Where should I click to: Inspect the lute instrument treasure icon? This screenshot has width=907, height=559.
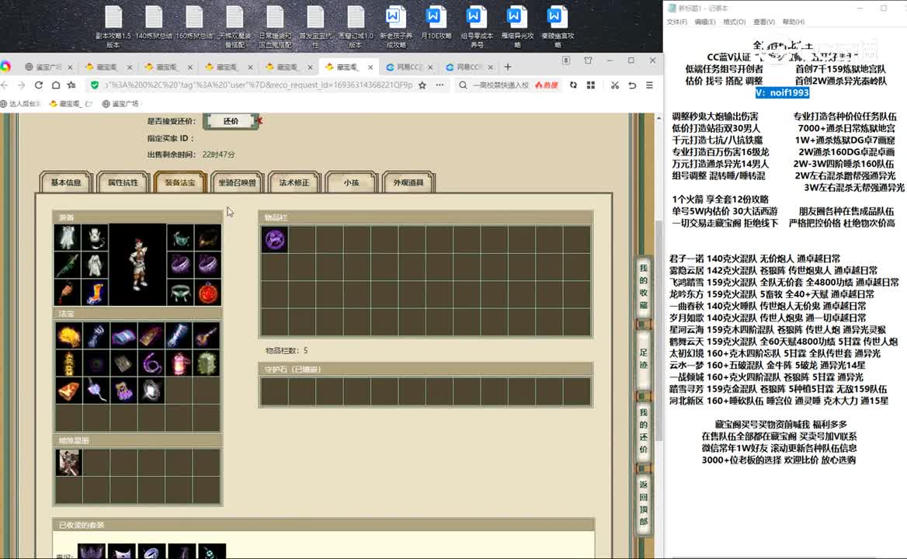207,336
